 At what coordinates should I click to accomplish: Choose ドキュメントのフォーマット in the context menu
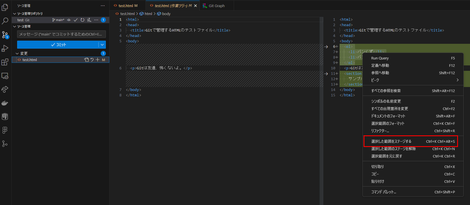point(413,116)
